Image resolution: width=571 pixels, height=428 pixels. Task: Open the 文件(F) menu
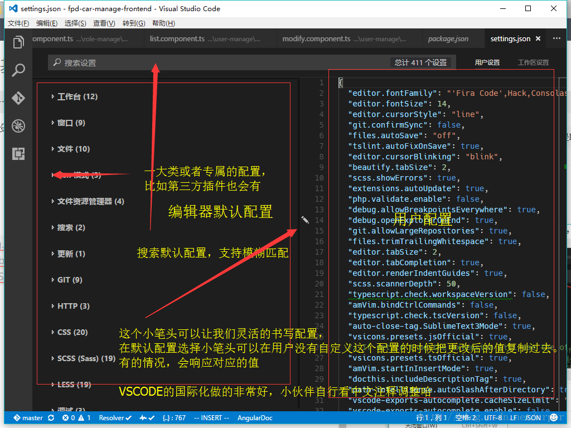(x=18, y=23)
